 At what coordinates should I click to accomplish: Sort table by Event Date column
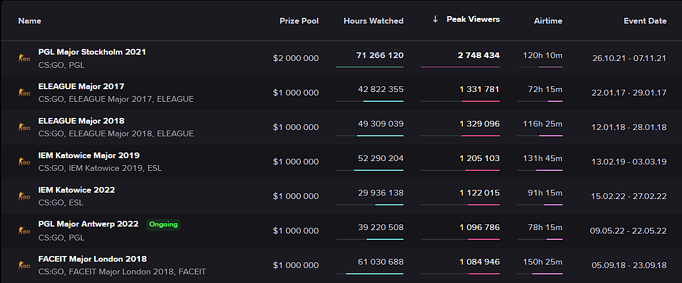[x=645, y=21]
